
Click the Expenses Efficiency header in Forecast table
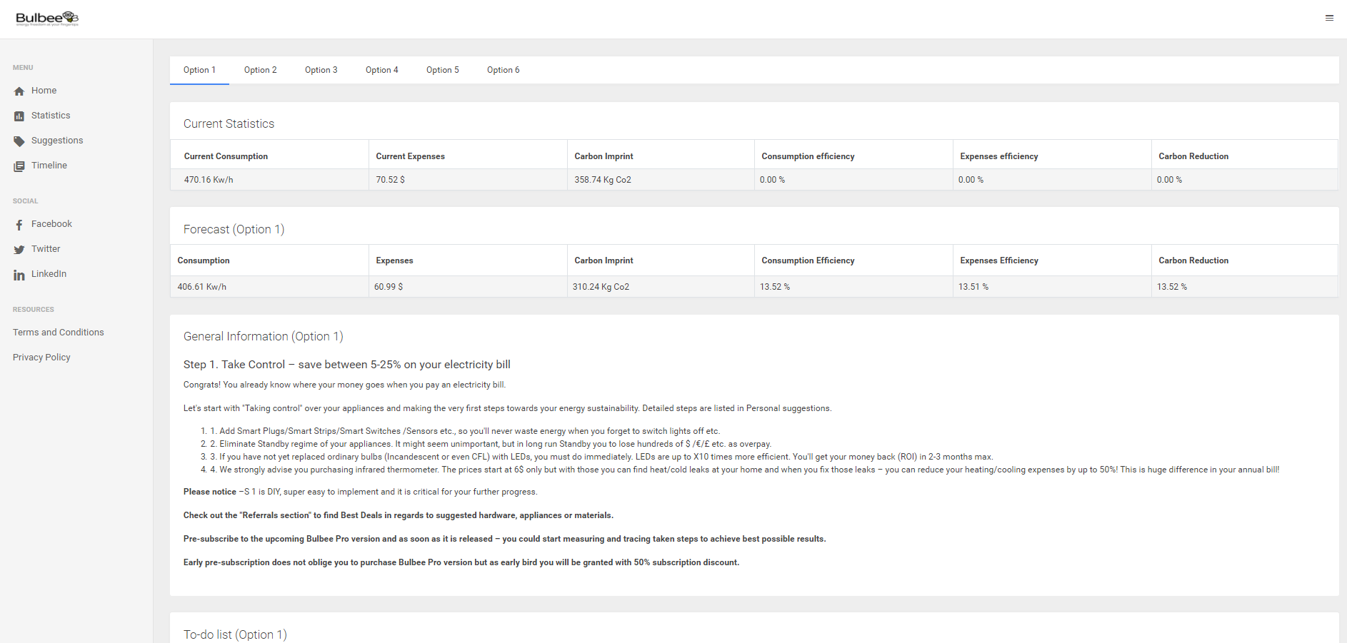coord(999,260)
